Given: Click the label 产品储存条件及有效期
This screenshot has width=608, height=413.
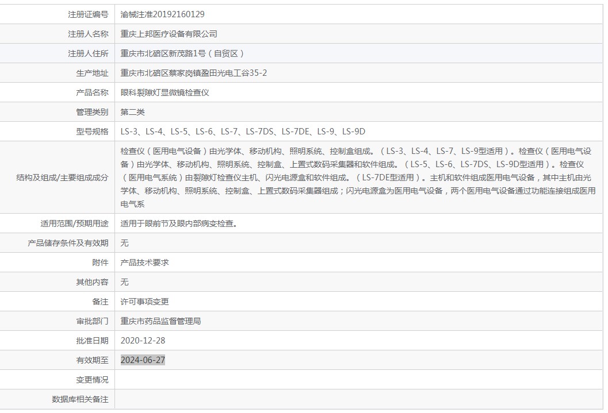Looking at the screenshot, I should pos(68,243).
